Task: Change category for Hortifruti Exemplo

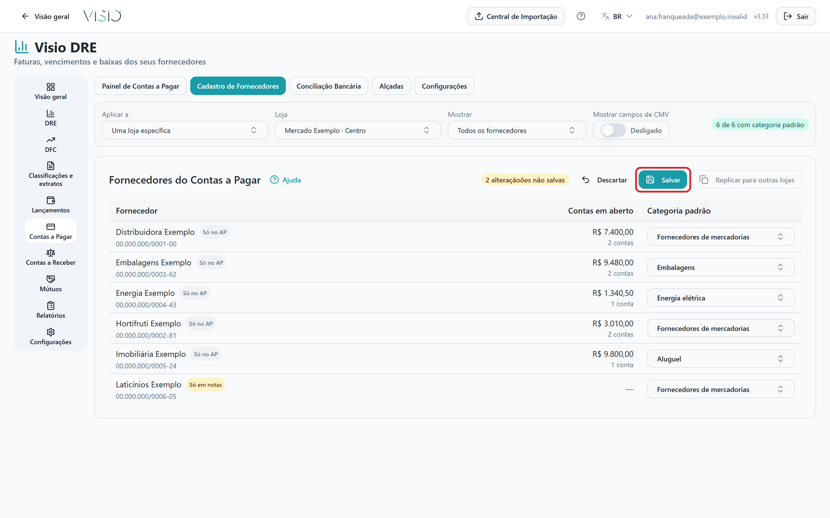Action: pos(721,328)
